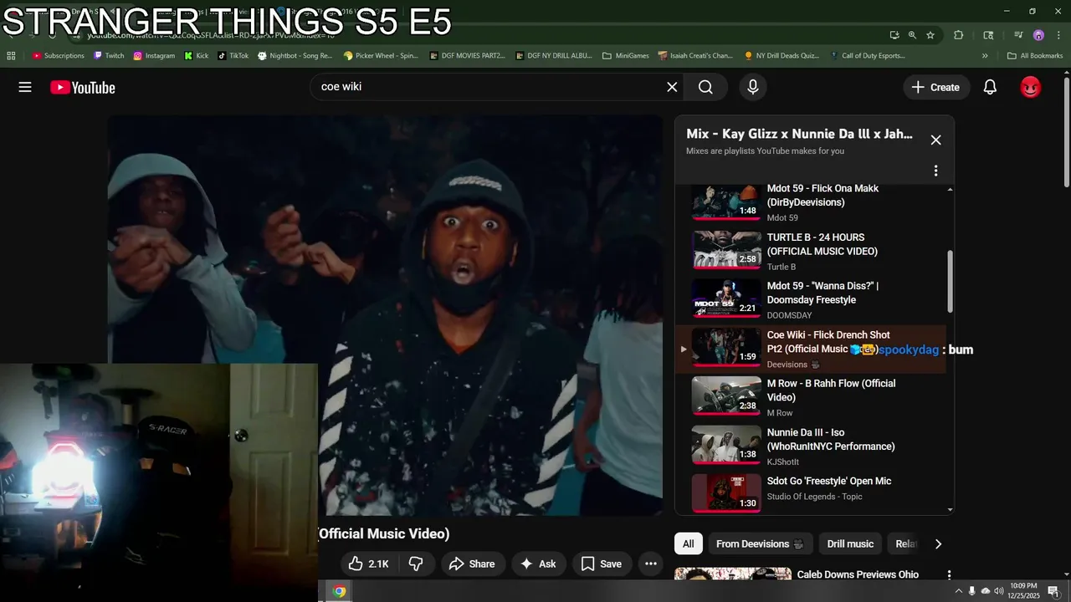Open the Chrome apps grid shortcut

[11, 56]
